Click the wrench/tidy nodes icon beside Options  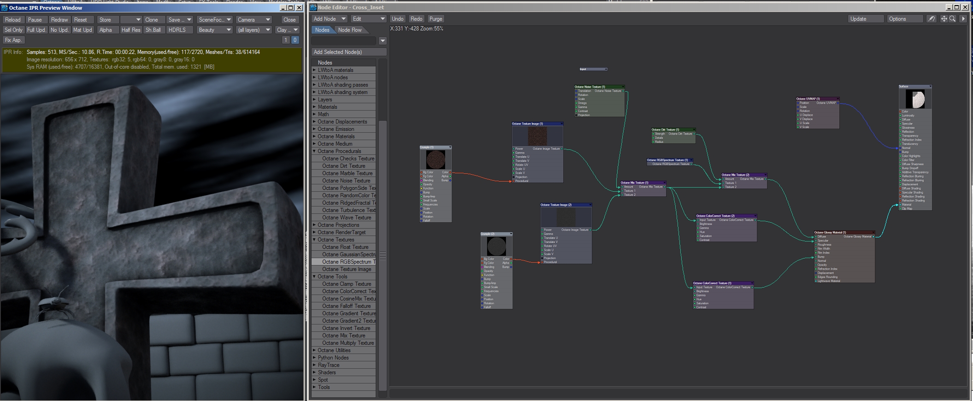click(932, 19)
